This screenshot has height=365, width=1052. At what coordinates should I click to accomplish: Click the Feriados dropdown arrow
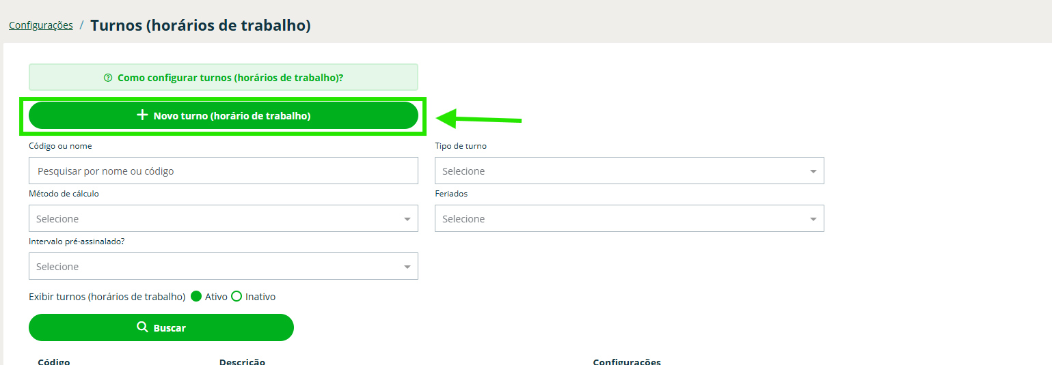coord(813,219)
